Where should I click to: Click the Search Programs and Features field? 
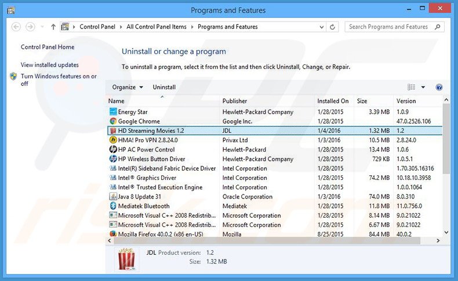pyautogui.click(x=395, y=27)
